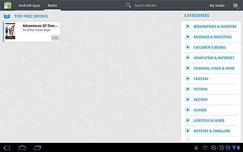Viewport: 243px width, 152px height.
Task: Tap the Android debug notification icon
Action: pyautogui.click(x=196, y=148)
